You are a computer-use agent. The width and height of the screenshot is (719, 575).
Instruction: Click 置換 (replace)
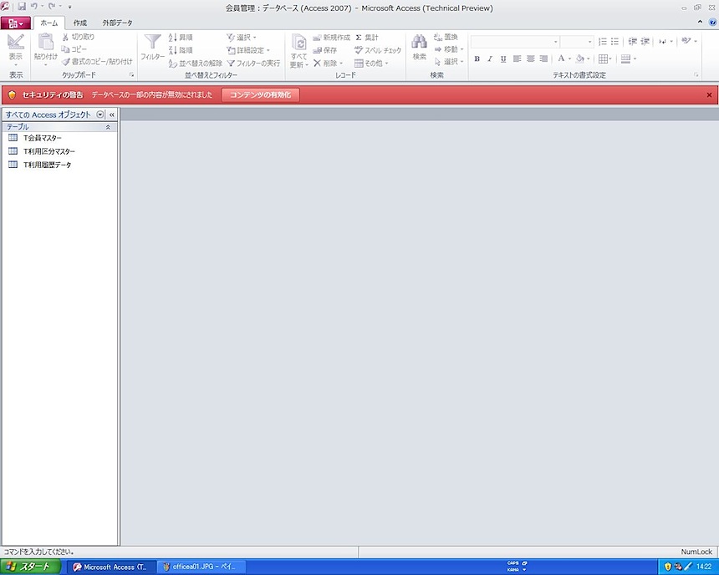click(x=446, y=37)
